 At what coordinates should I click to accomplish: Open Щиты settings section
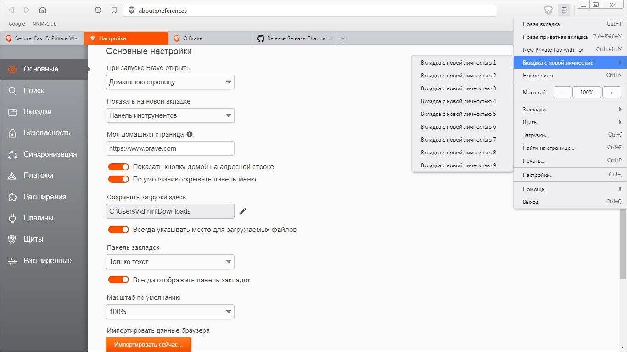(44, 239)
